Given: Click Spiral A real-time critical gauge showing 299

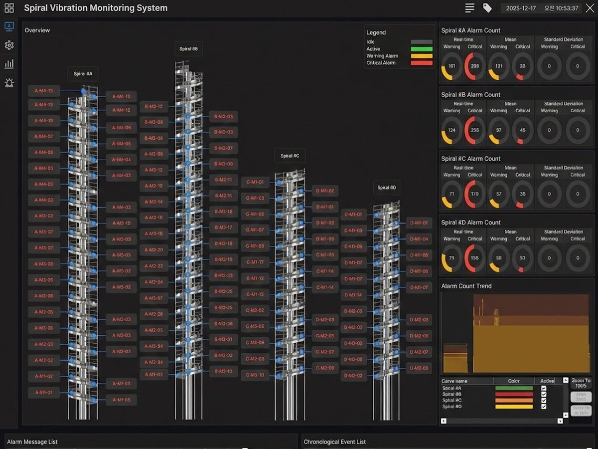Looking at the screenshot, I should coord(475,66).
